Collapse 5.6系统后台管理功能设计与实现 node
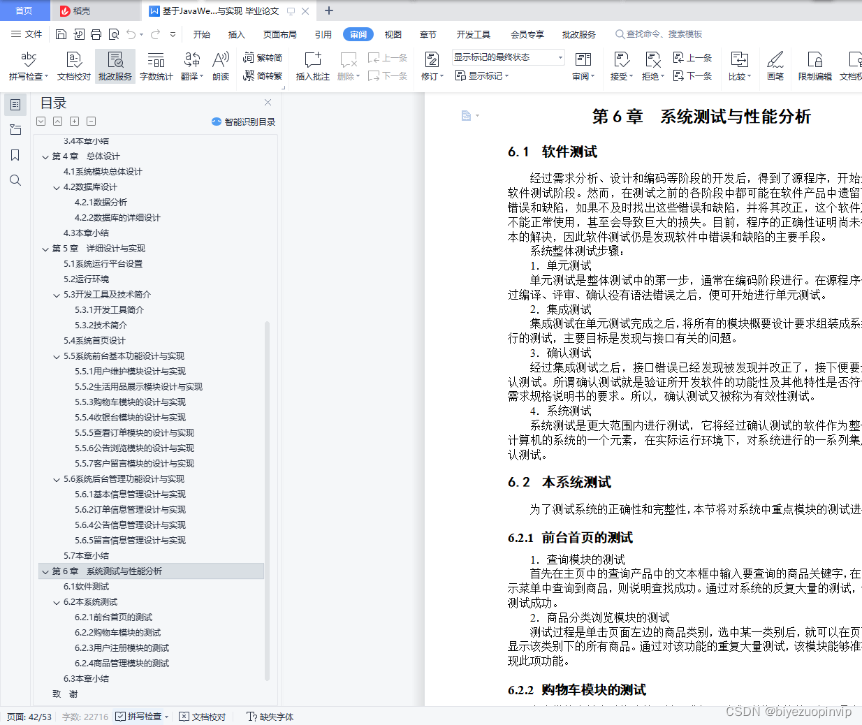 [57, 479]
